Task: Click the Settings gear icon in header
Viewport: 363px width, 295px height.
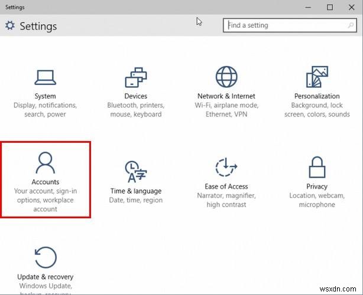Action: (10, 25)
